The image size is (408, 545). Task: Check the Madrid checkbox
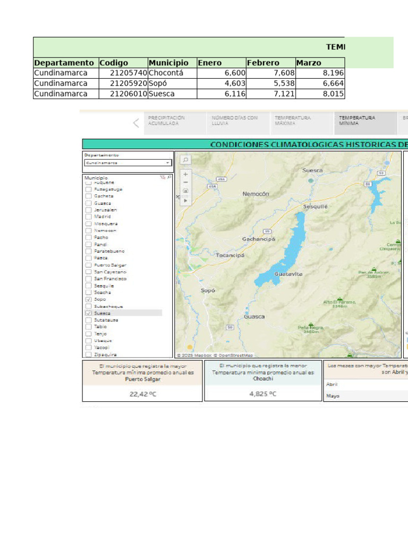click(89, 217)
